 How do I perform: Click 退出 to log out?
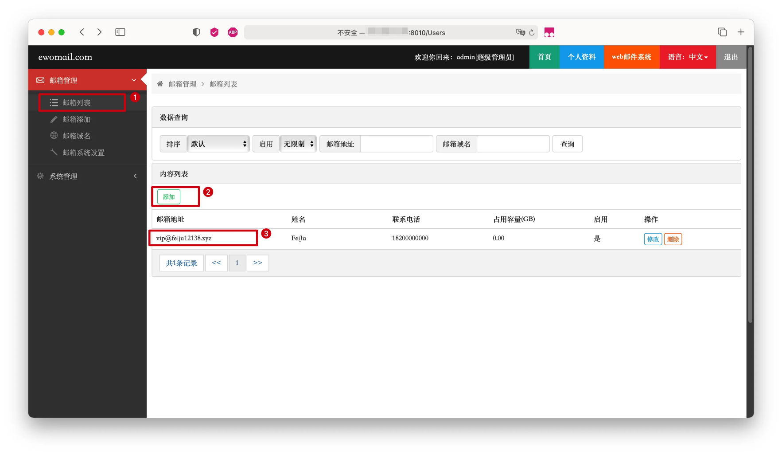731,57
